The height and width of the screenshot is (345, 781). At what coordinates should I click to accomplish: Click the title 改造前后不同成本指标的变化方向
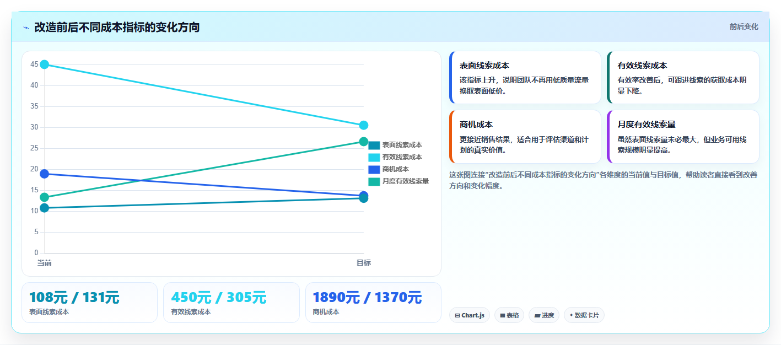tap(117, 27)
